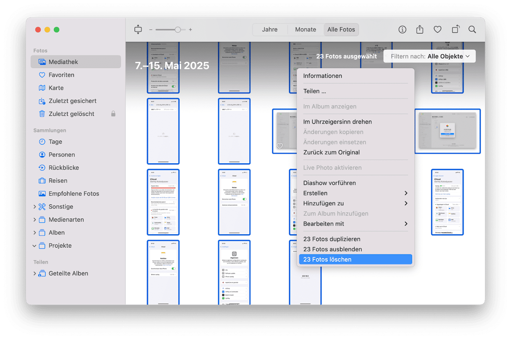
Task: Click the share icon in toolbar
Action: click(419, 29)
